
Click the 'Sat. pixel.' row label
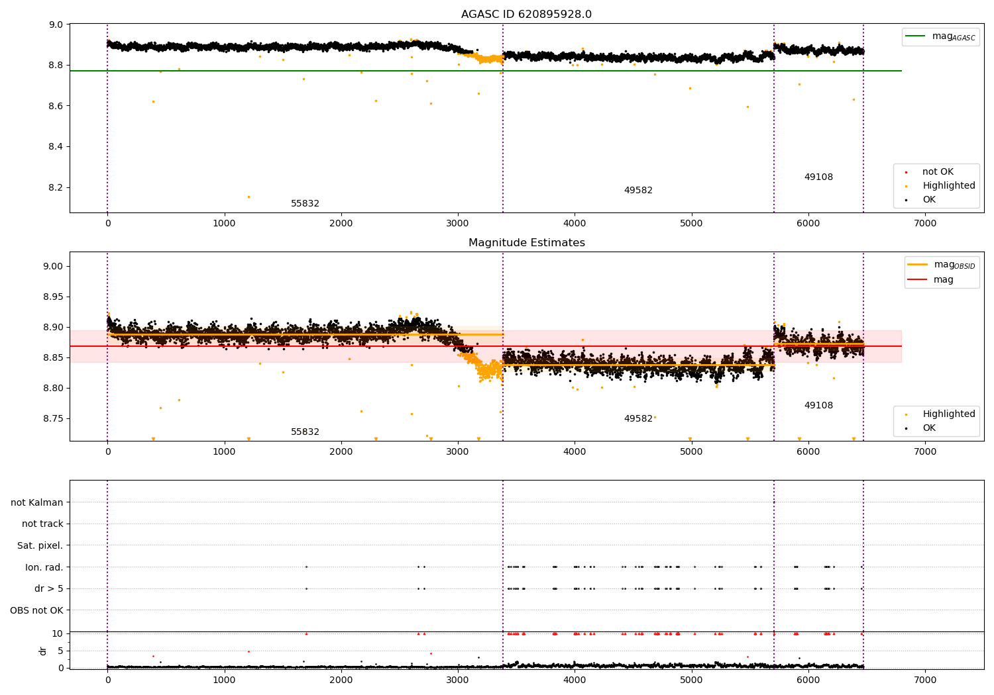pyautogui.click(x=40, y=545)
